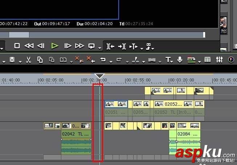The width and height of the screenshot is (237, 165).
Task: Click the timeline playhead cursor marker
Action: [x=99, y=76]
